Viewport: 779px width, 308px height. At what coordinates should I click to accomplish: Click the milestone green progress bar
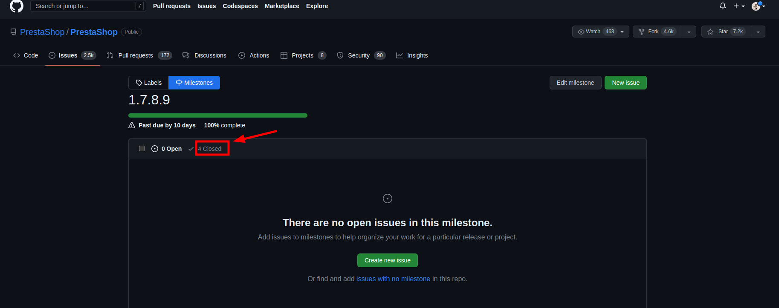217,115
